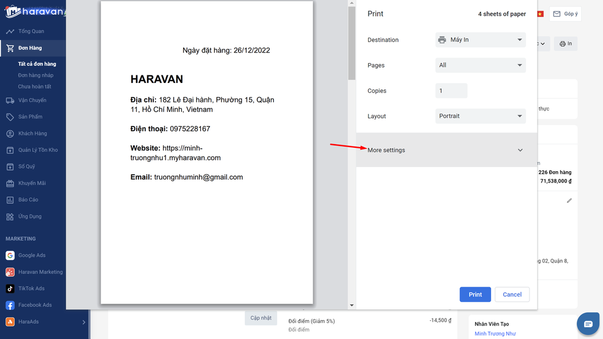Screen dimensions: 603x339
Task: Click the Facebook Ads icon
Action: [10, 305]
